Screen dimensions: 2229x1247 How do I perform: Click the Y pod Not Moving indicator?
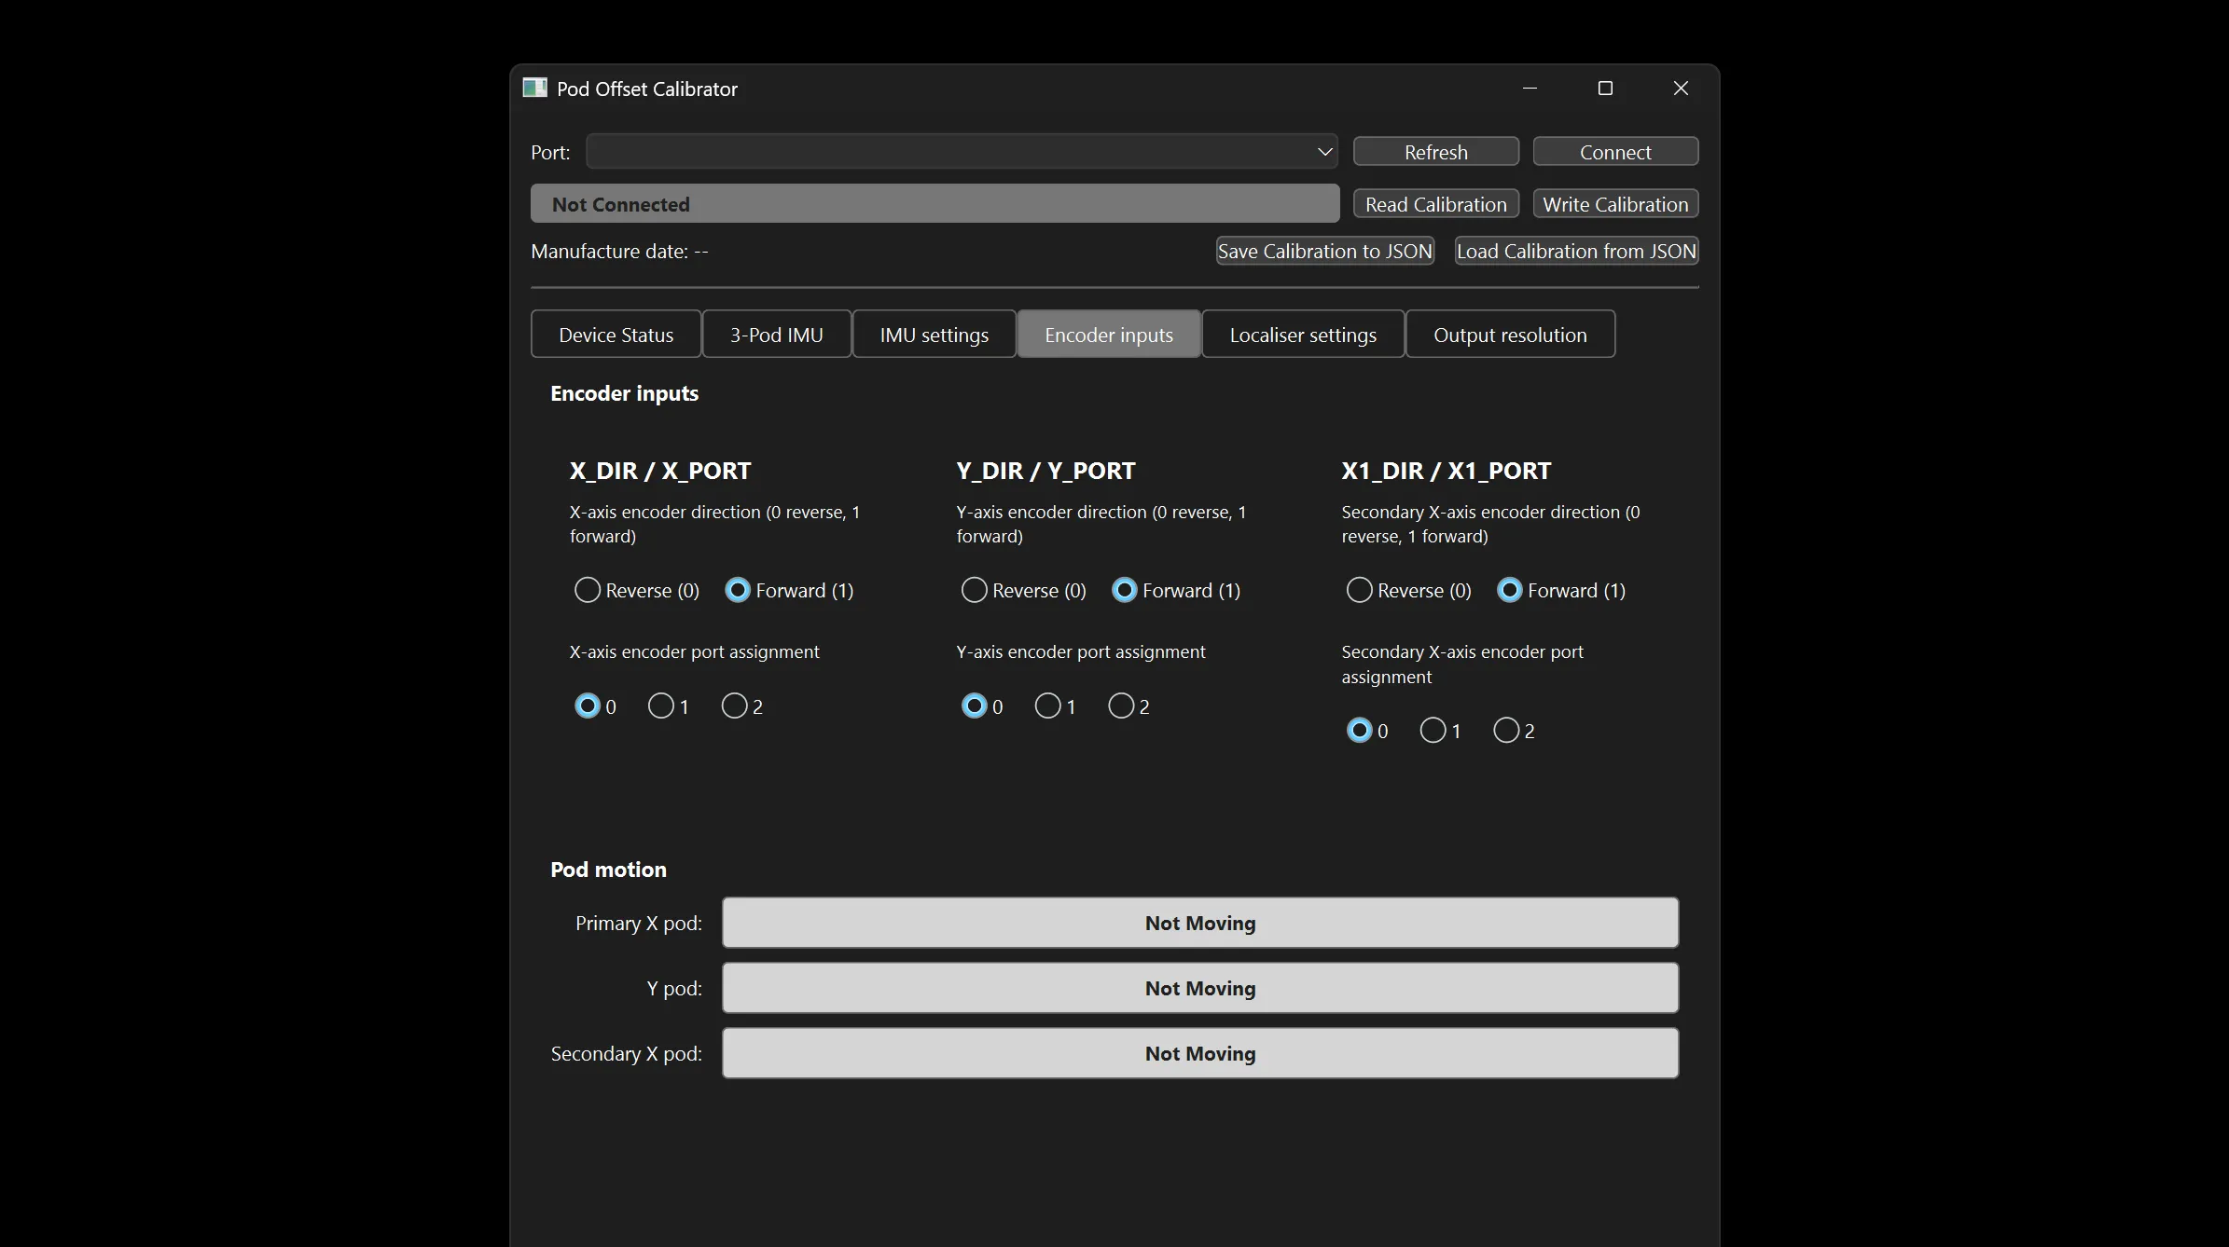1200,988
